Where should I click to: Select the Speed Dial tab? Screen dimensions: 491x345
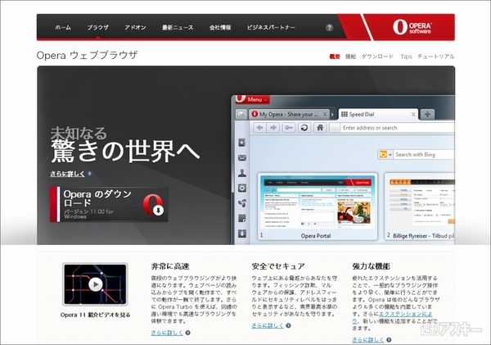[378, 114]
